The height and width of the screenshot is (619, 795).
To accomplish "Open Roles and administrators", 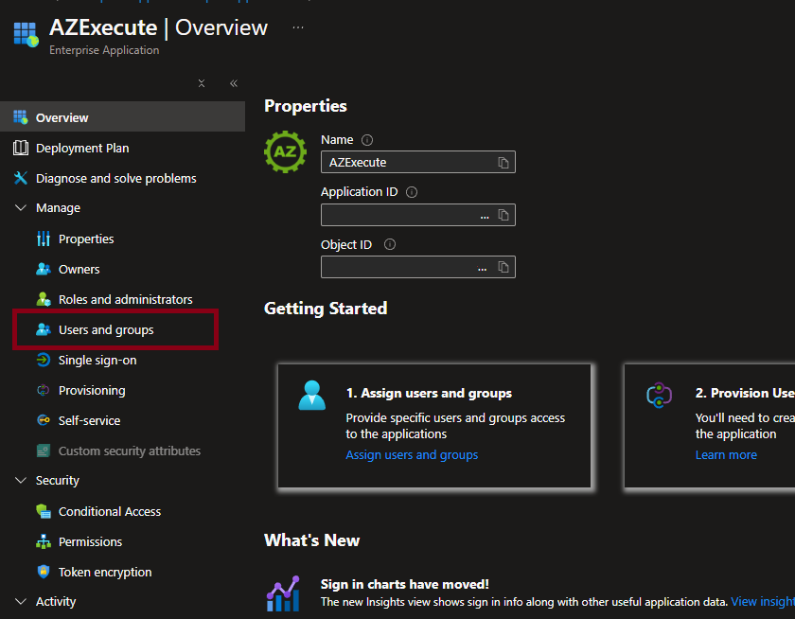I will (125, 300).
